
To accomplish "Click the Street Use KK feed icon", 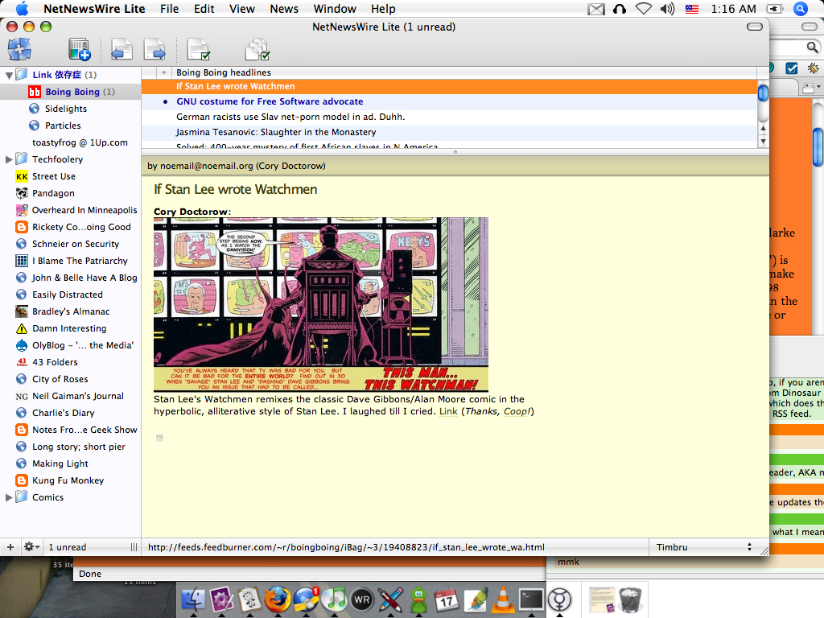I will pos(22,176).
